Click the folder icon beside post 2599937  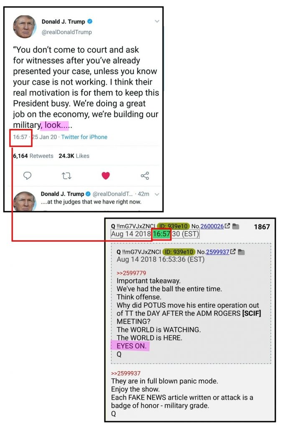point(241,252)
